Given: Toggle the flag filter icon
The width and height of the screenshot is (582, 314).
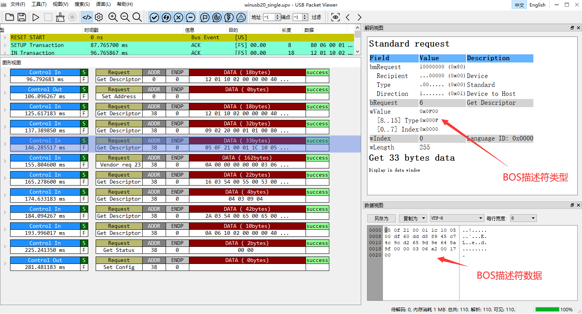Looking at the screenshot, I should click(x=204, y=17).
